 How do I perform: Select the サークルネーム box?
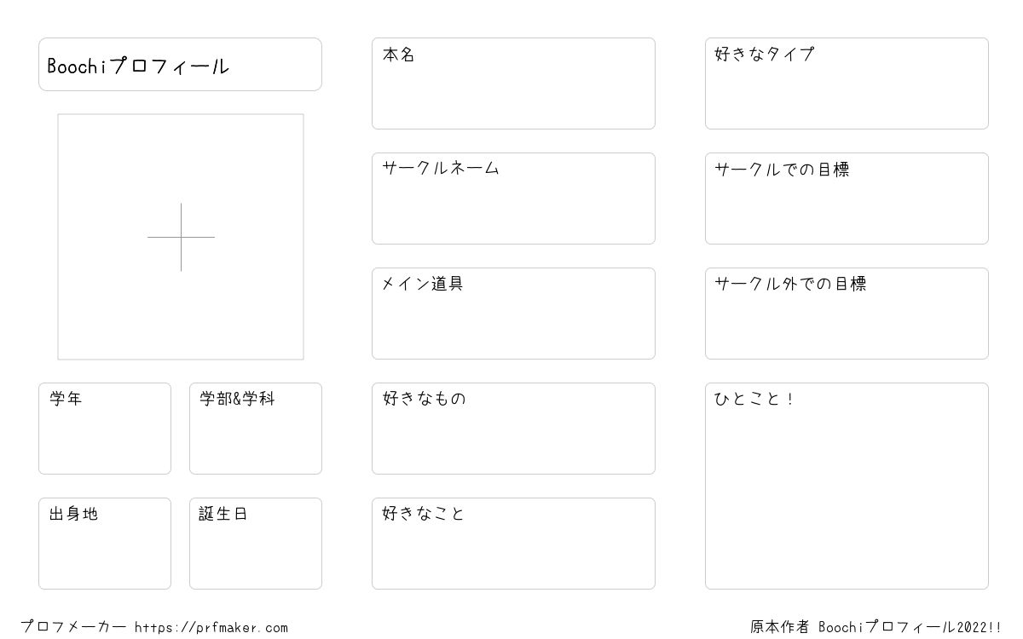[x=513, y=199]
